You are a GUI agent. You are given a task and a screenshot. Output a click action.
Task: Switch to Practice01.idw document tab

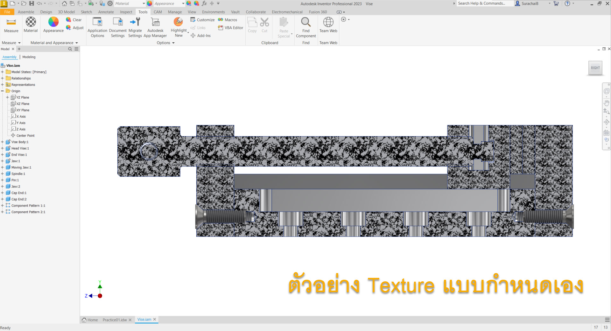click(x=115, y=320)
